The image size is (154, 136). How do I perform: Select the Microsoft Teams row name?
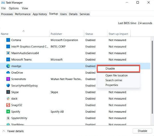[x=21, y=60]
